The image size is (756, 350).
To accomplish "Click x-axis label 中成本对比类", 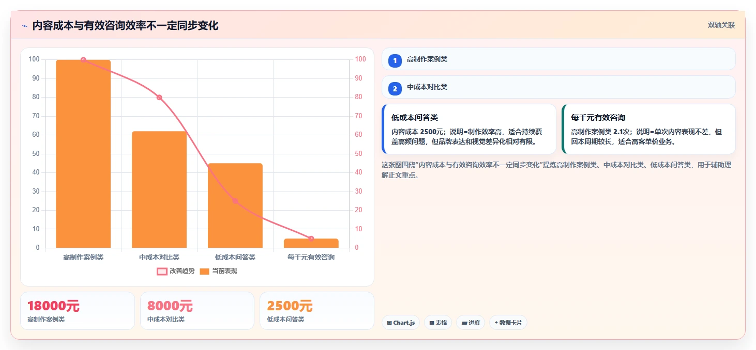I will (159, 257).
